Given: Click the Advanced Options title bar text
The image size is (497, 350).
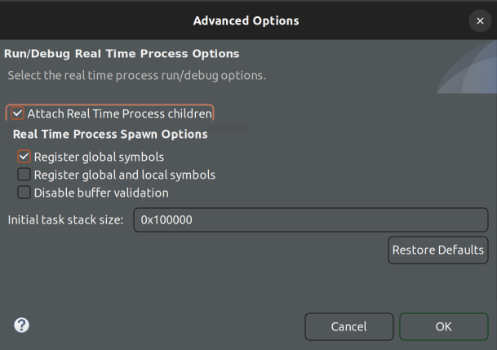Looking at the screenshot, I should (x=246, y=20).
